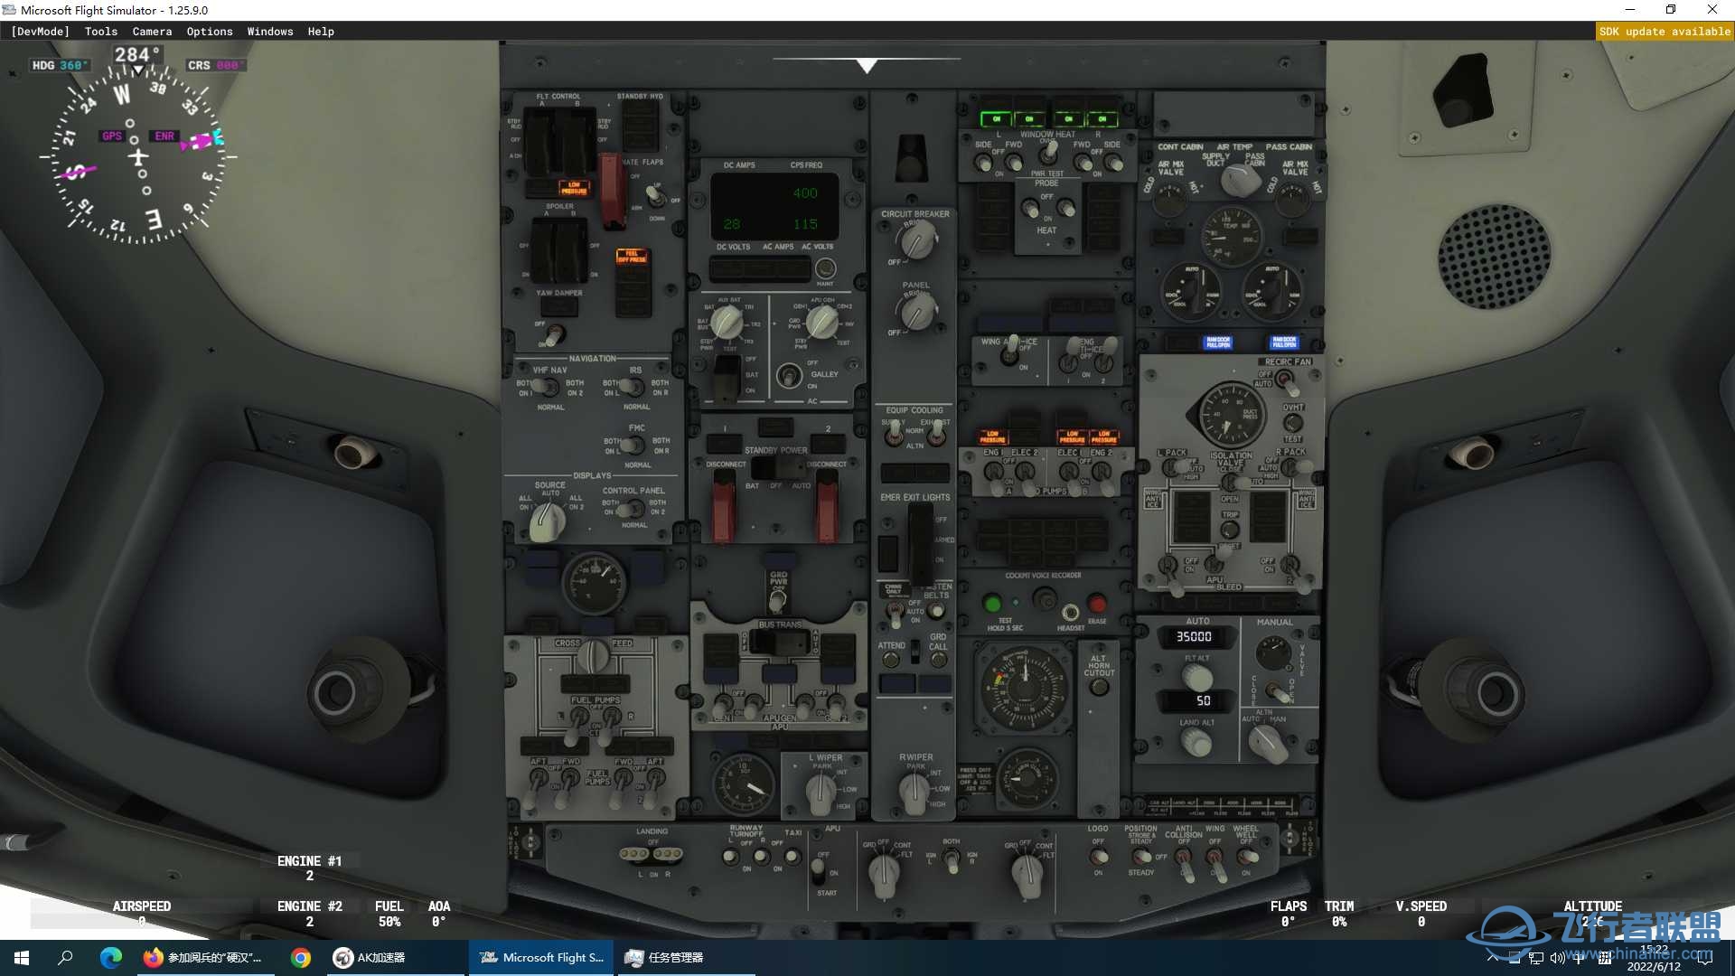Toggle left SIDE window heat switch
Viewport: 1735px width, 976px height.
pos(983,163)
